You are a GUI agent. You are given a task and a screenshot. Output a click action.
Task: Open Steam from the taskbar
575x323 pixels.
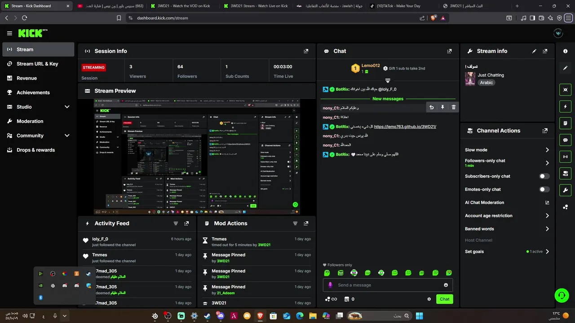pyautogui.click(x=207, y=316)
